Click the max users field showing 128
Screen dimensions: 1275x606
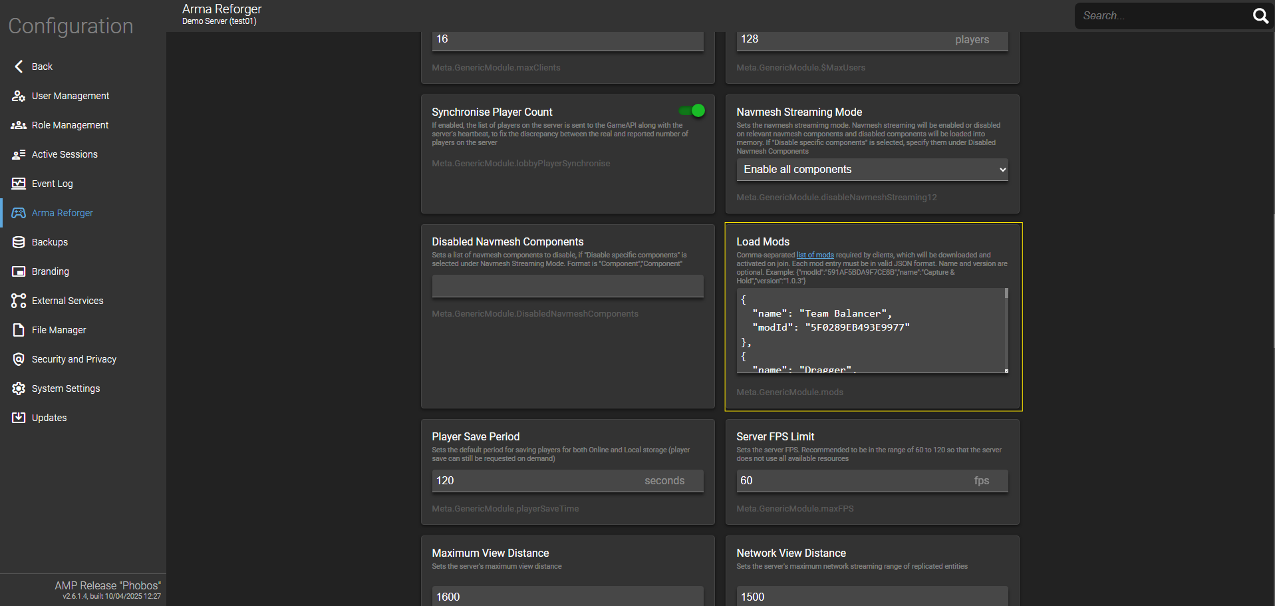point(872,40)
